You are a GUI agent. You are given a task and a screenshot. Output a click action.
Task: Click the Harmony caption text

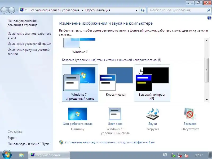pyautogui.click(x=78, y=129)
